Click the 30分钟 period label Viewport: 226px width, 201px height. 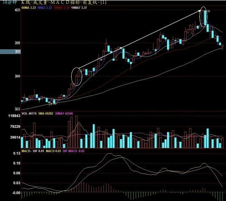(10, 3)
